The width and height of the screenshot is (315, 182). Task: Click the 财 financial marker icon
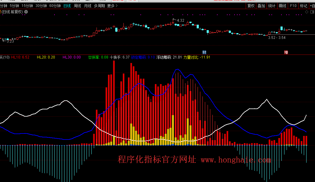coord(205,52)
